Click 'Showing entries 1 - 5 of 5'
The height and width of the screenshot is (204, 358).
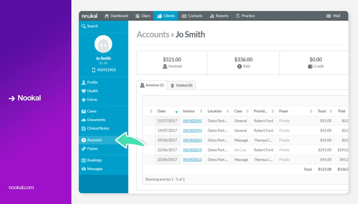click(165, 179)
